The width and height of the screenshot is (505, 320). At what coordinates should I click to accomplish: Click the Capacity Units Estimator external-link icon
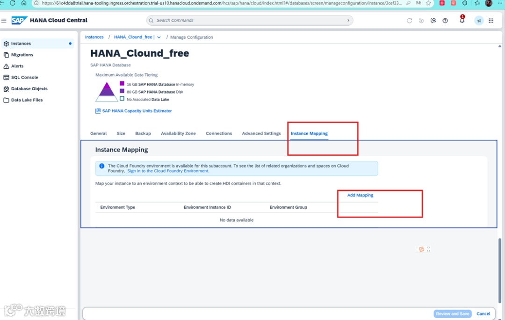[x=98, y=111]
